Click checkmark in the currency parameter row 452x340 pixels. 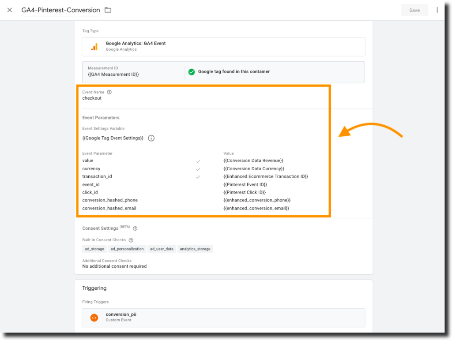(198, 169)
